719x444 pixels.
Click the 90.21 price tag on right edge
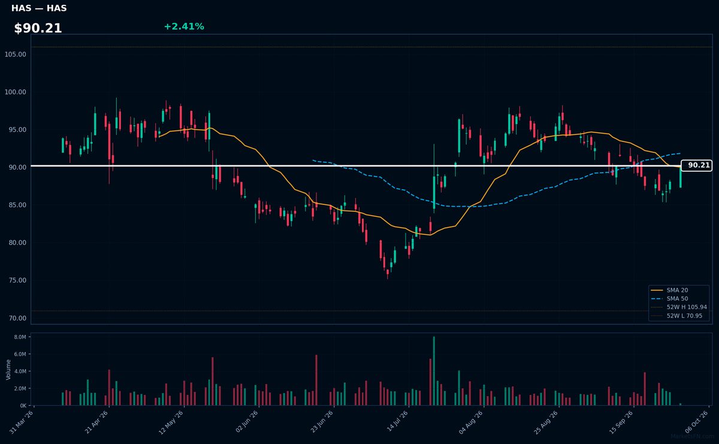tap(696, 165)
